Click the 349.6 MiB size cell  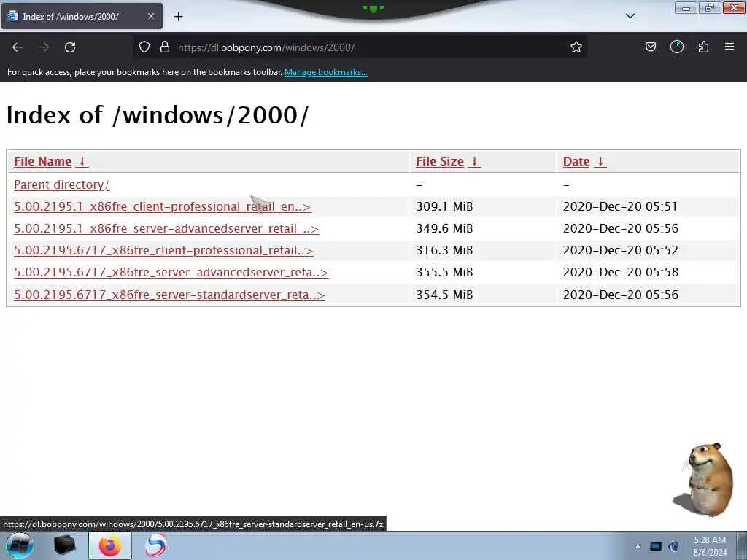click(444, 228)
